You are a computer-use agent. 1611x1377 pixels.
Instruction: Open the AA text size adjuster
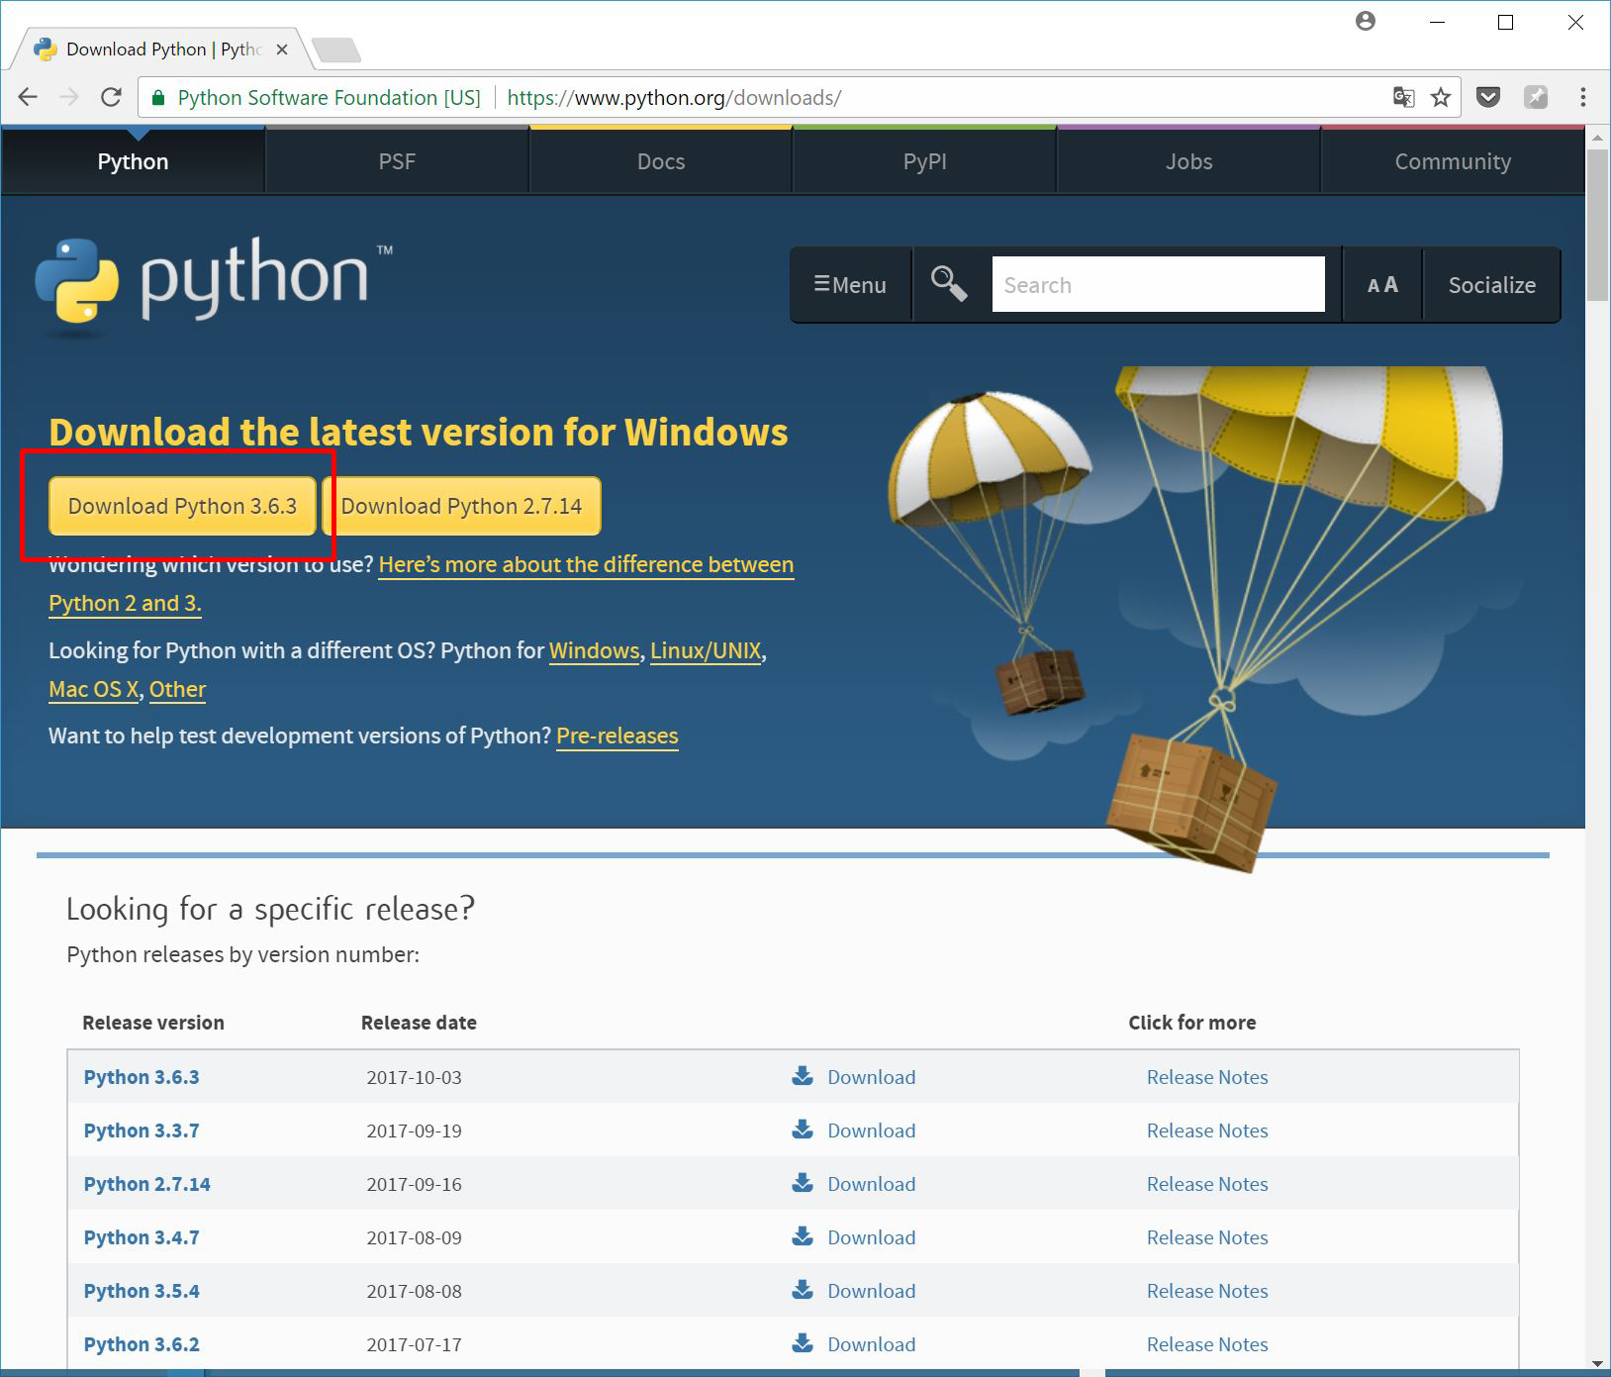pyautogui.click(x=1382, y=285)
